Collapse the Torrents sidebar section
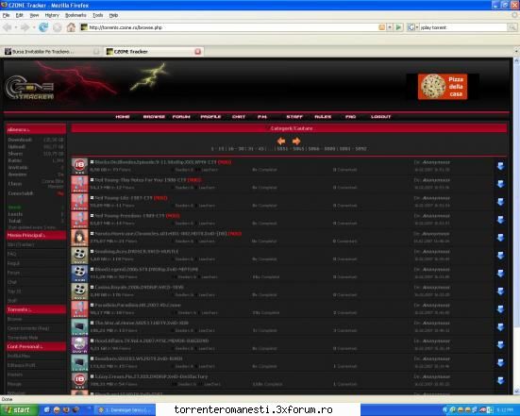The width and height of the screenshot is (520, 416). [36, 309]
